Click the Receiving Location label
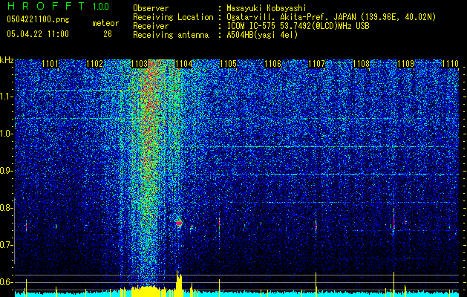This screenshot has height=297, width=467. coord(173,17)
